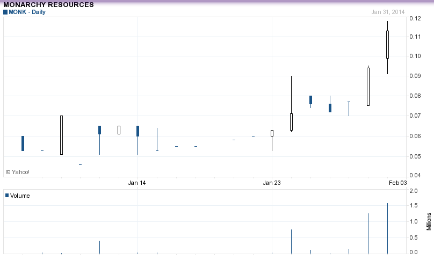
Task: Click the tall hollow candlestick reaching 0.07
Action: pyautogui.click(x=61, y=135)
